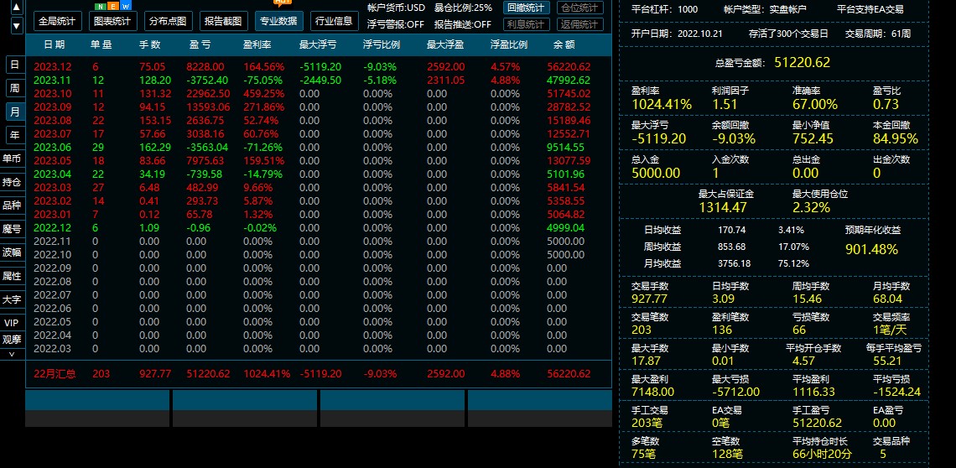This screenshot has width=956, height=468.
Task: Click loss value -3752.40 in the table
Action: click(x=208, y=80)
